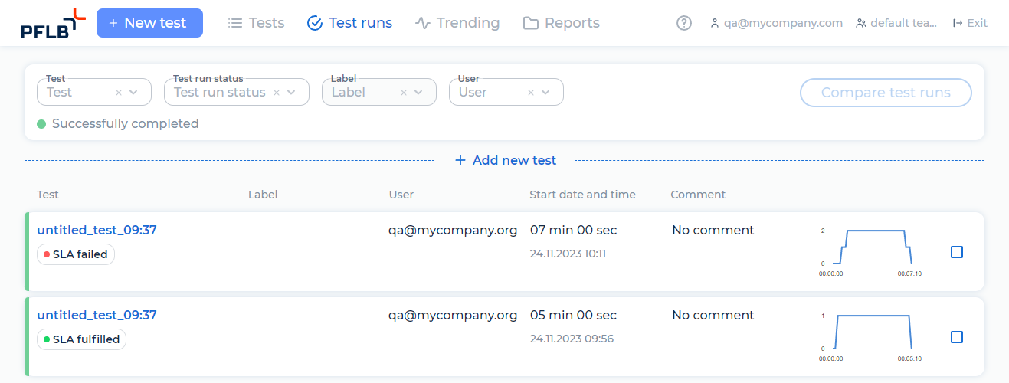Open untitled_test_09:37 with SLA fulfilled
The width and height of the screenshot is (1009, 383).
click(x=97, y=315)
